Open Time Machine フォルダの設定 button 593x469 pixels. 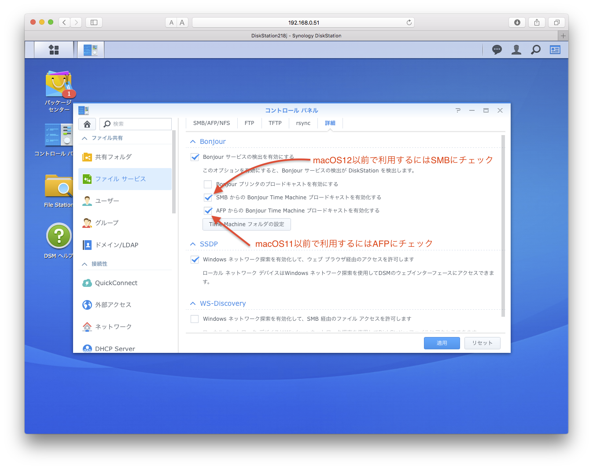tap(247, 224)
